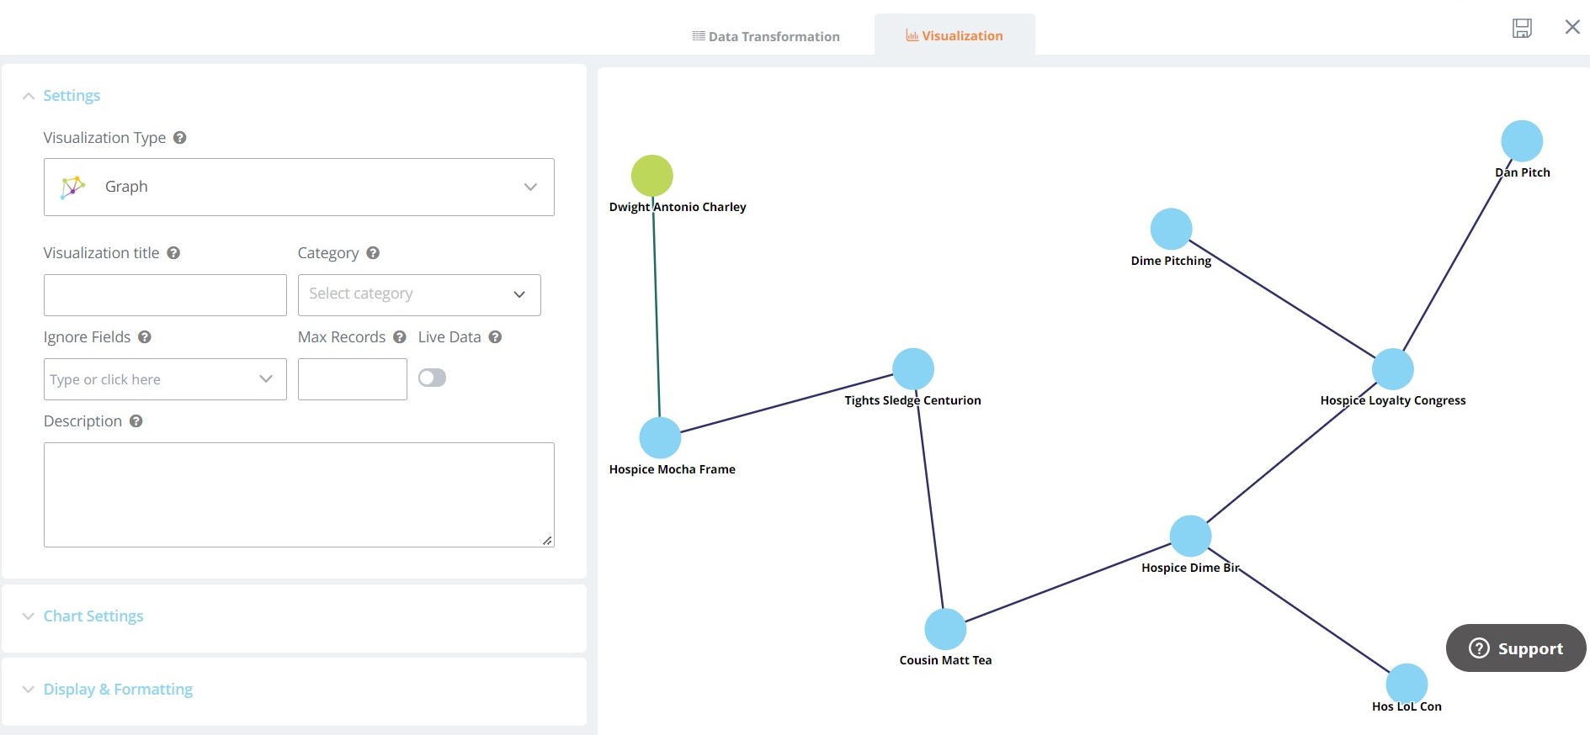Image resolution: width=1590 pixels, height=735 pixels.
Task: Expand the Display & Formatting section
Action: click(x=117, y=690)
